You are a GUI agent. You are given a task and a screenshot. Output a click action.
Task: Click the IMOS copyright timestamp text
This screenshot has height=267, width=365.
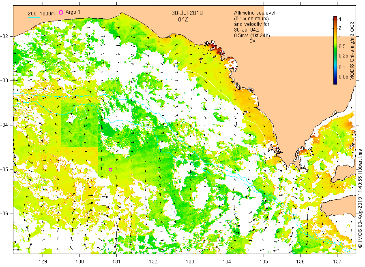360,199
